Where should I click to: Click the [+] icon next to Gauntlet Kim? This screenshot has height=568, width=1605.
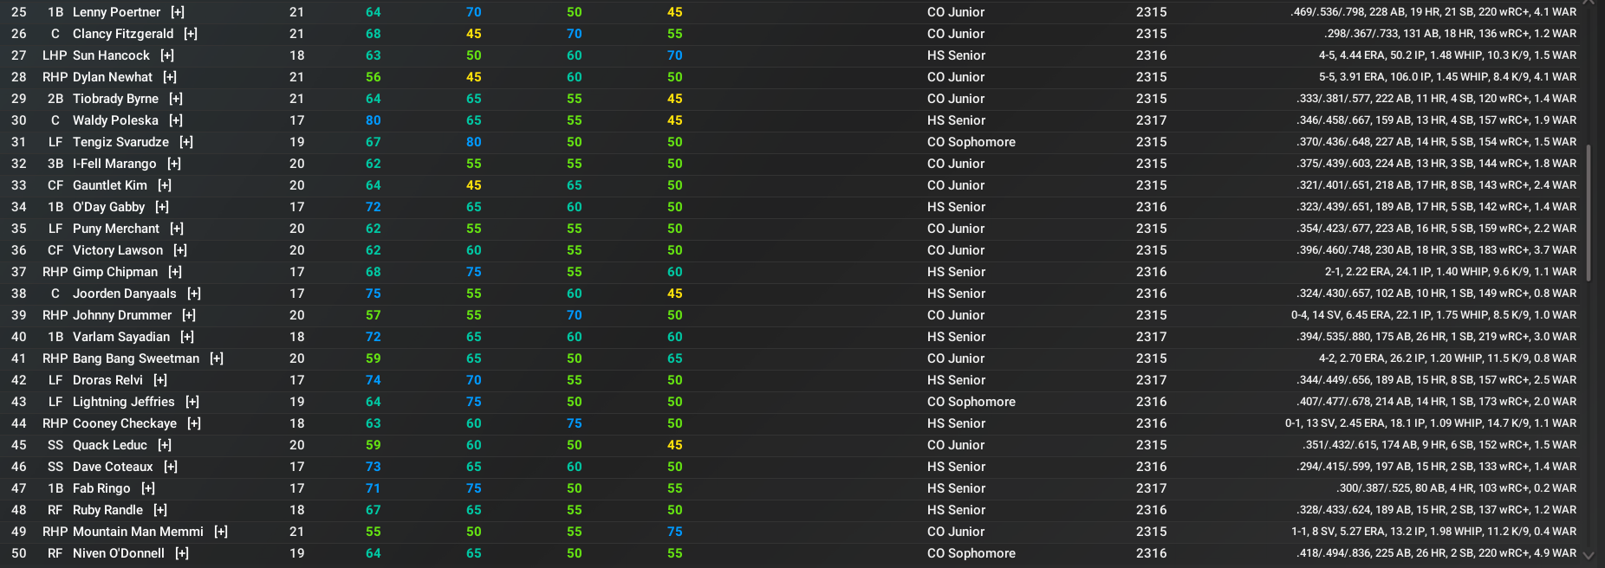pyautogui.click(x=165, y=185)
